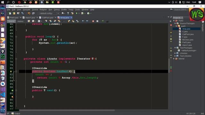Screen dimensions: 205x115
Task: Click the Profile Project toolbar icon
Action: (88, 13)
